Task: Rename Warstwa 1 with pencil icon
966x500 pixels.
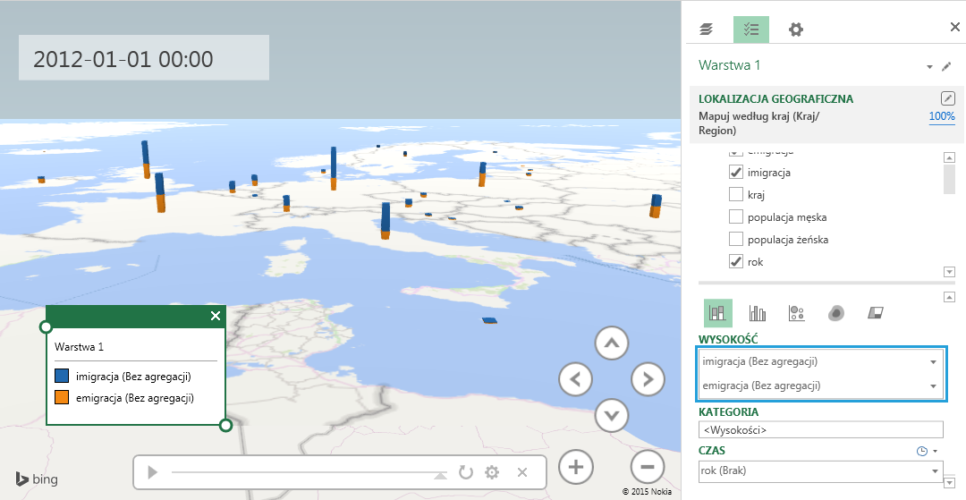Action: pos(947,66)
